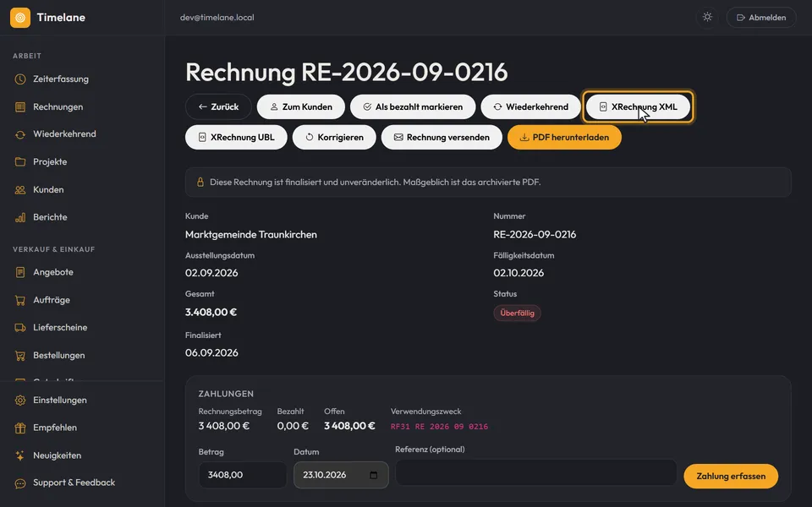Click the Berichte bar chart icon
This screenshot has width=812, height=507.
pos(20,217)
